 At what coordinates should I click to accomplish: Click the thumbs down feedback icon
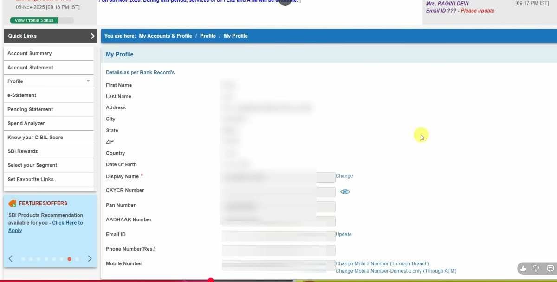536,269
